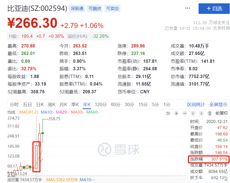This screenshot has height=183, width=230.
Task: Click the 52周最低 value 209.37
Action: coord(89,92)
